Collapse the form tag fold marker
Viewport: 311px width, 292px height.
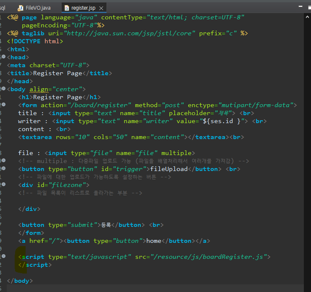click(x=4, y=105)
